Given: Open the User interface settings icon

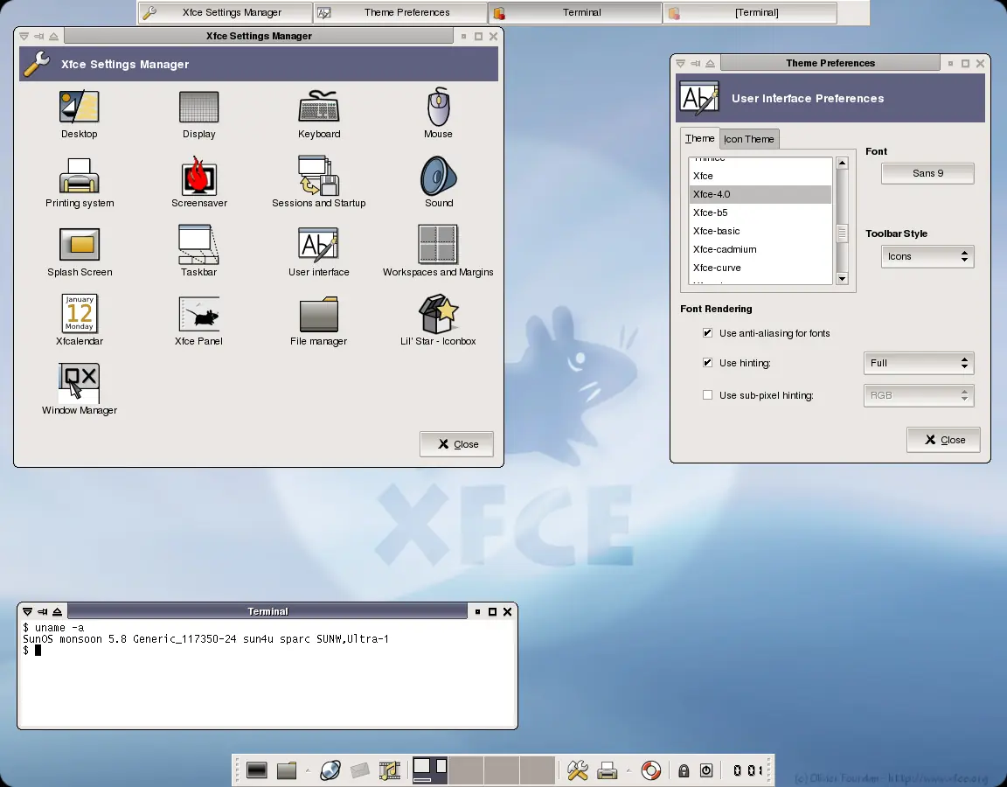Looking at the screenshot, I should pos(318,245).
